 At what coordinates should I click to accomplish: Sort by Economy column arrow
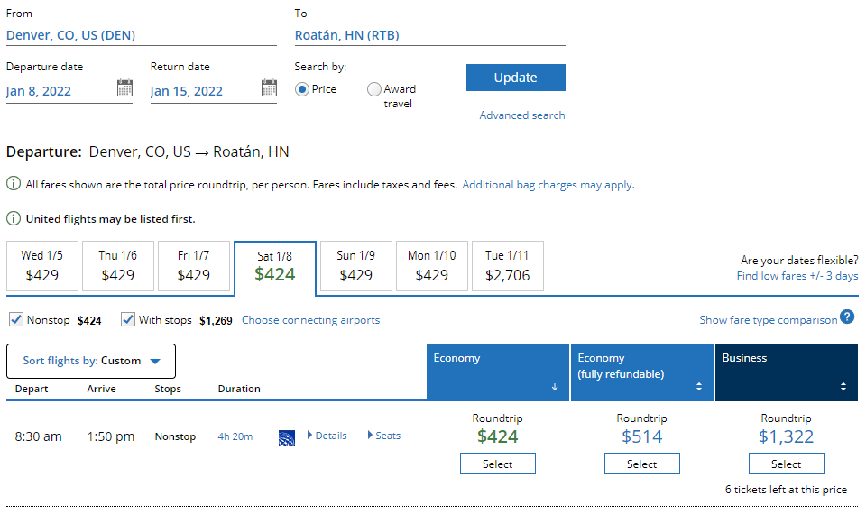554,387
